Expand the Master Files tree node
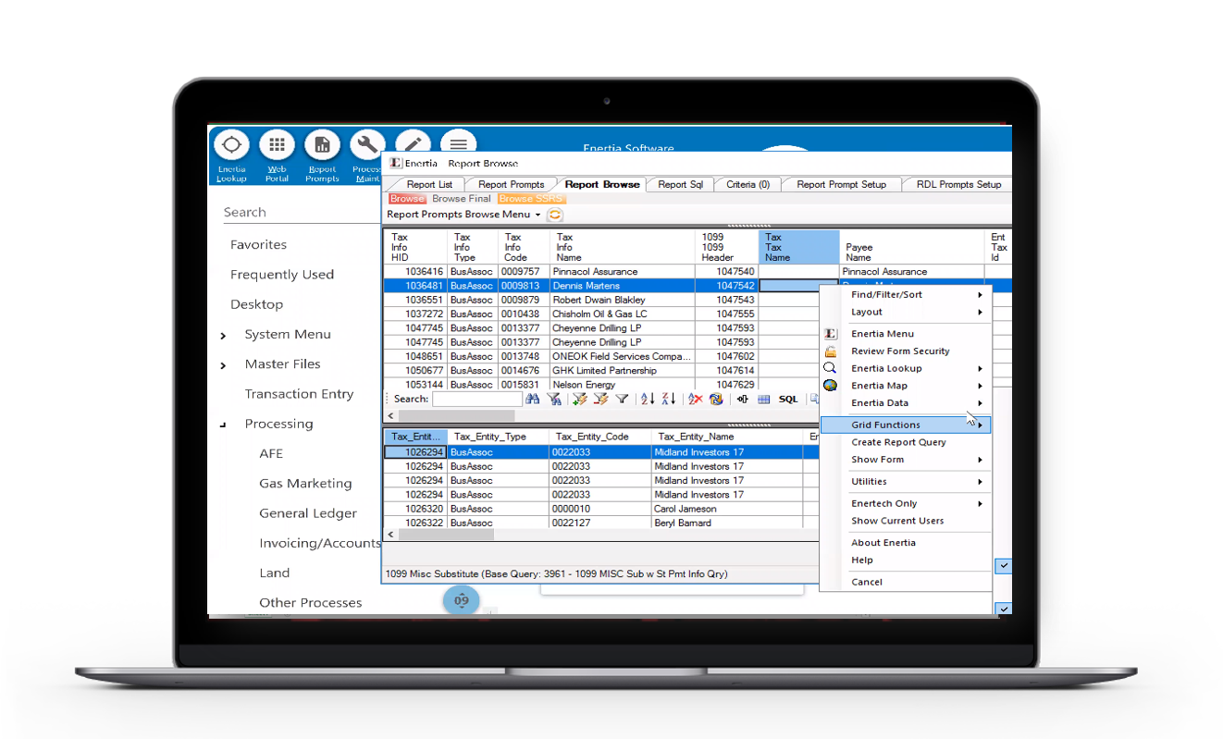The width and height of the screenshot is (1223, 739). 223,366
